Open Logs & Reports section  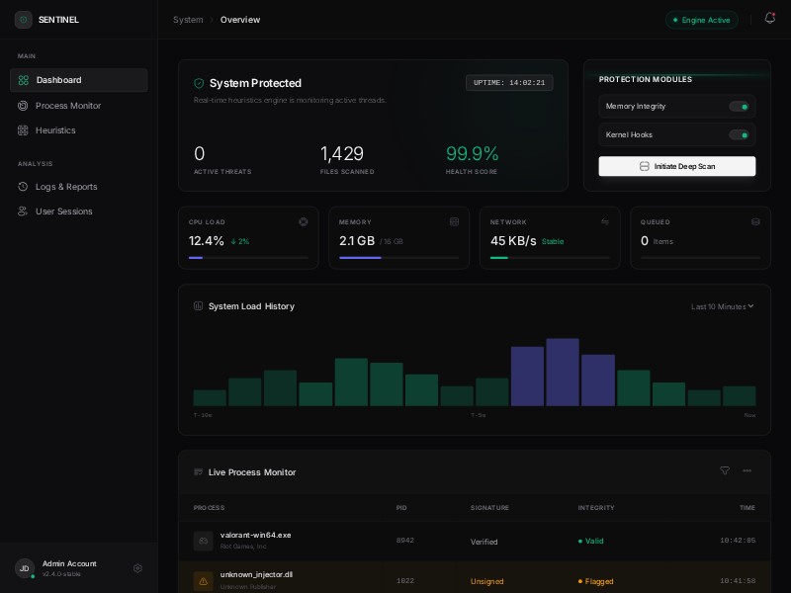tap(66, 187)
